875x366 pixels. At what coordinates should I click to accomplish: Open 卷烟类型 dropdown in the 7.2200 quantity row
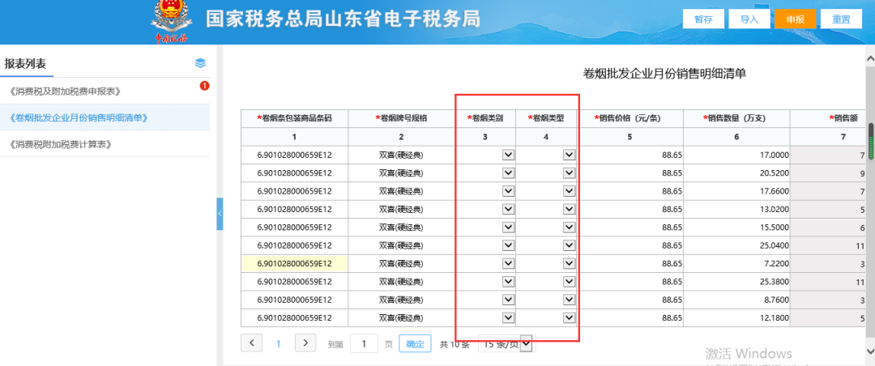569,263
